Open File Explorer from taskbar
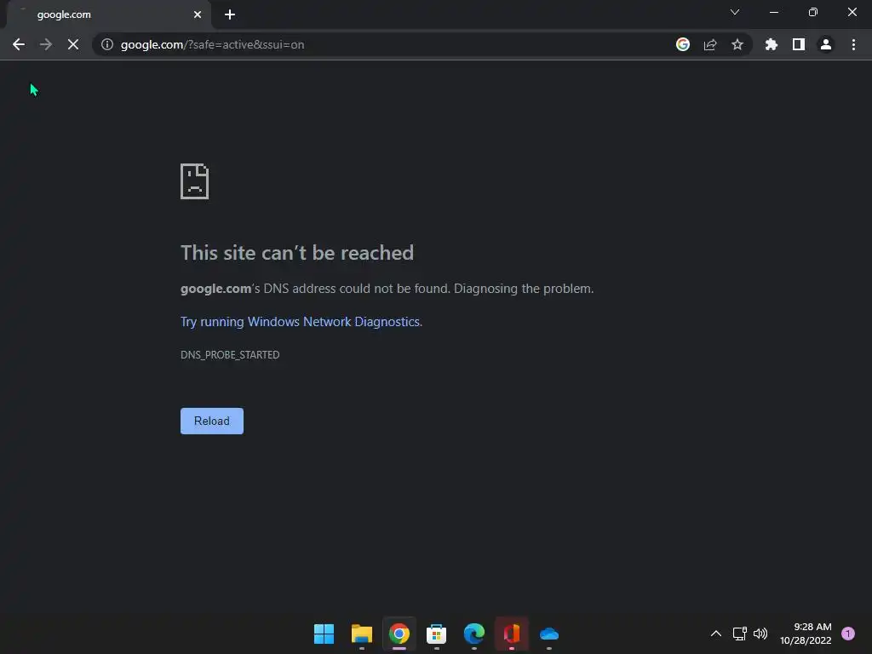Viewport: 872px width, 654px height. pyautogui.click(x=361, y=634)
